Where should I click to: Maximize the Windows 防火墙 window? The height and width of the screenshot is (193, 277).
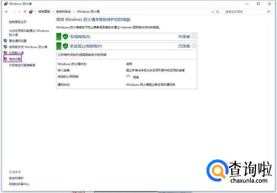pos(258,4)
